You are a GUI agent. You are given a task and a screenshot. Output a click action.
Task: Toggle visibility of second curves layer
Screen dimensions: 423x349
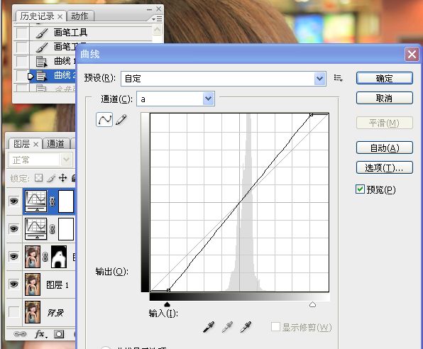[x=14, y=228]
